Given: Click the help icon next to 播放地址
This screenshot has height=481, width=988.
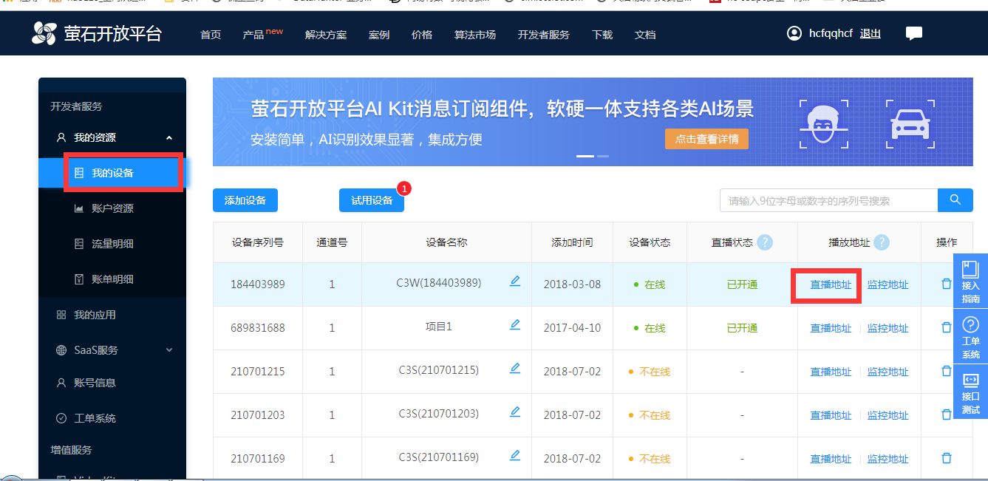Looking at the screenshot, I should [x=881, y=242].
